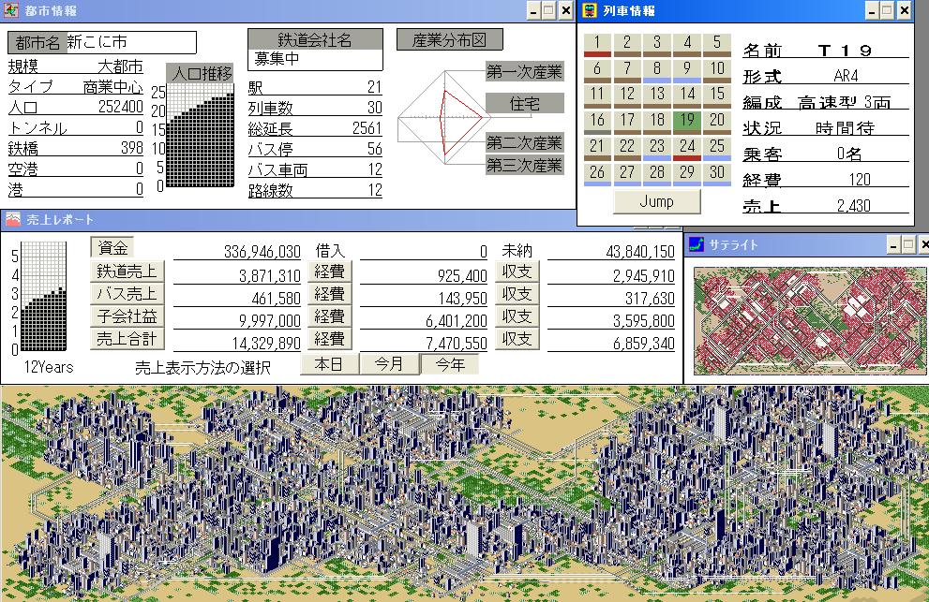Click the 未納 value 43,840,150
The image size is (929, 602).
[x=640, y=252]
